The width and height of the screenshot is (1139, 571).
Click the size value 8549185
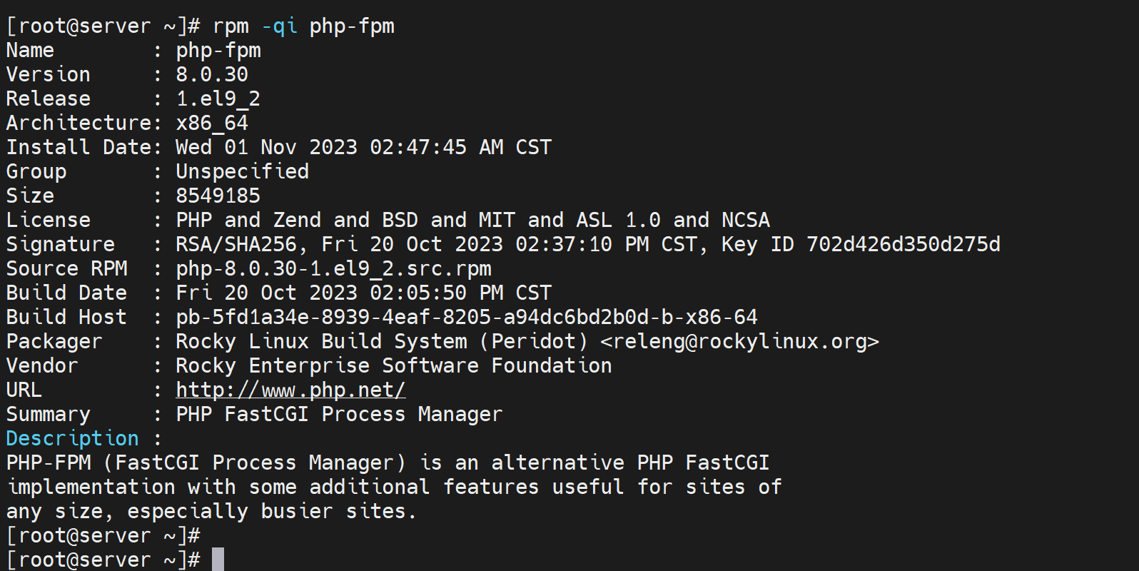(218, 196)
